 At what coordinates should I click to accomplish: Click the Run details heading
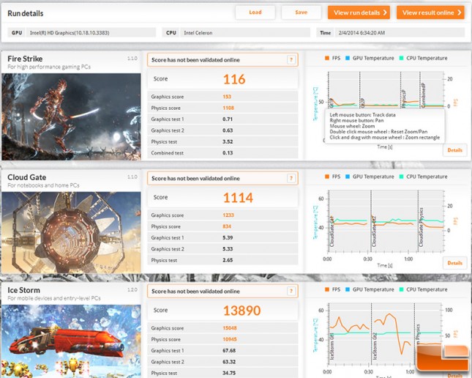click(x=26, y=13)
